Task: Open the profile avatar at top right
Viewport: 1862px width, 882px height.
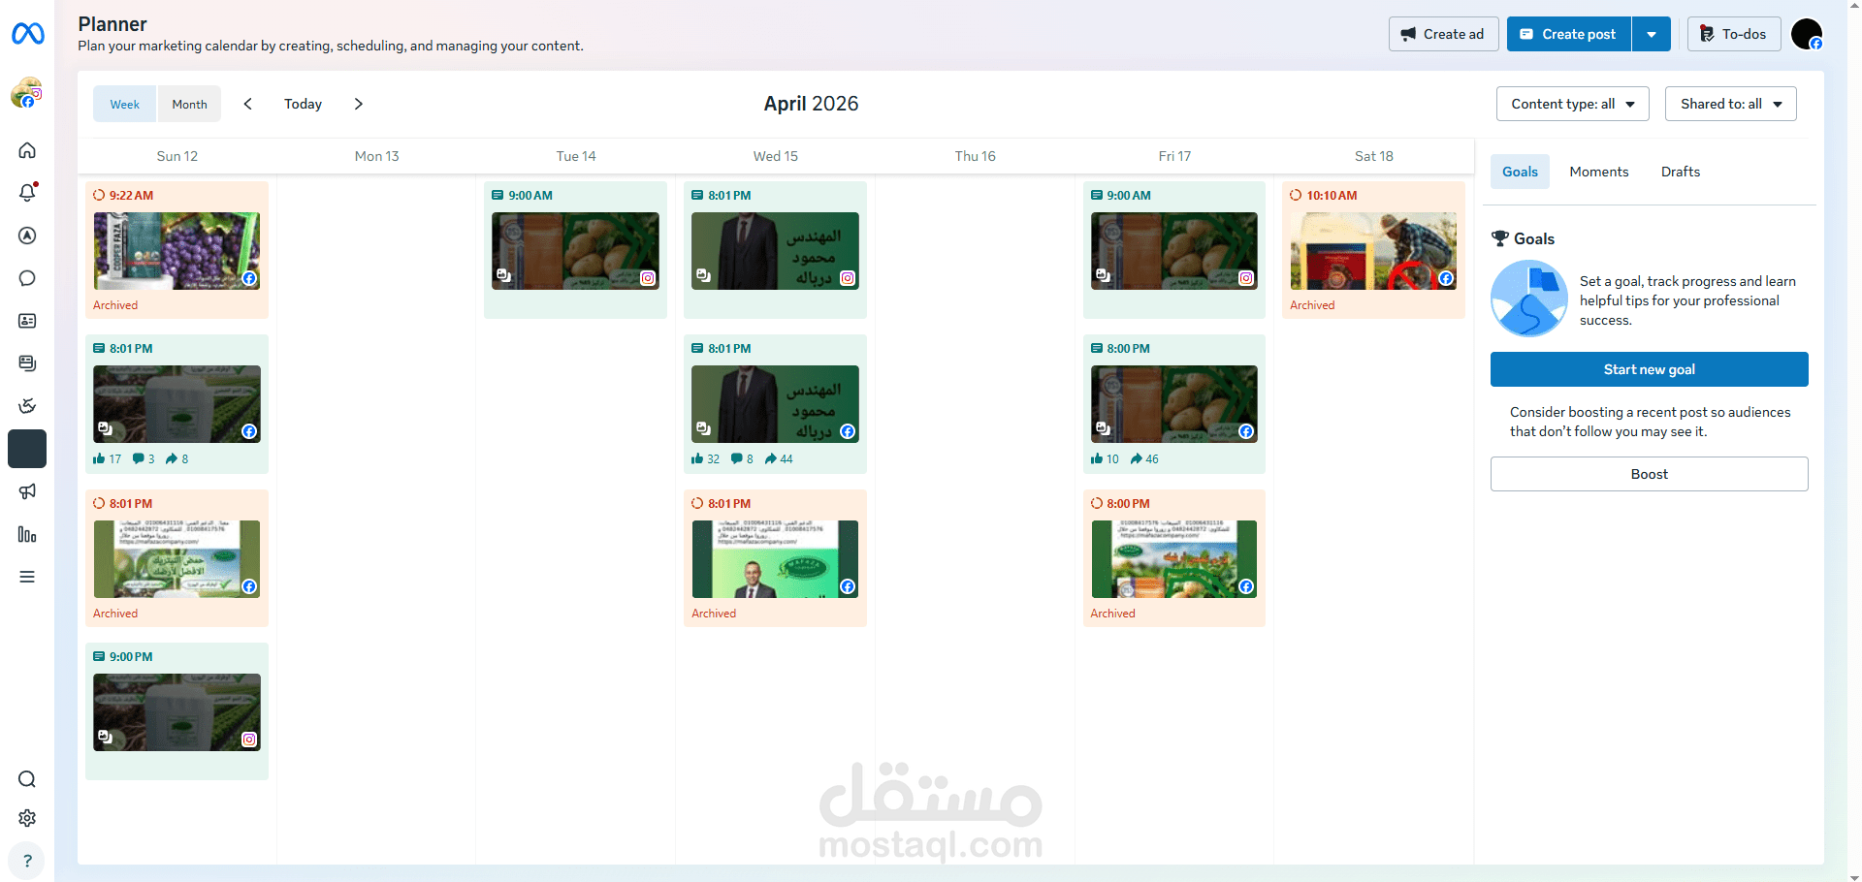Action: (1807, 34)
